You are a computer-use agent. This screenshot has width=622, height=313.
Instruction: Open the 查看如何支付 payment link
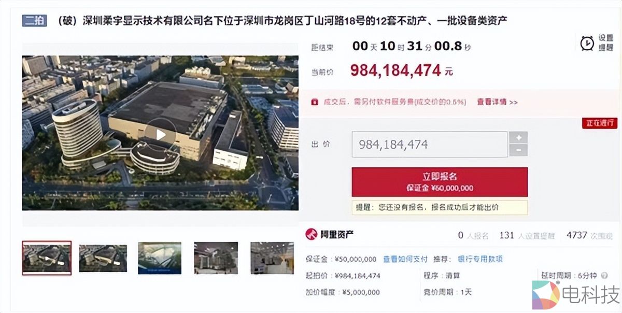coord(405,259)
